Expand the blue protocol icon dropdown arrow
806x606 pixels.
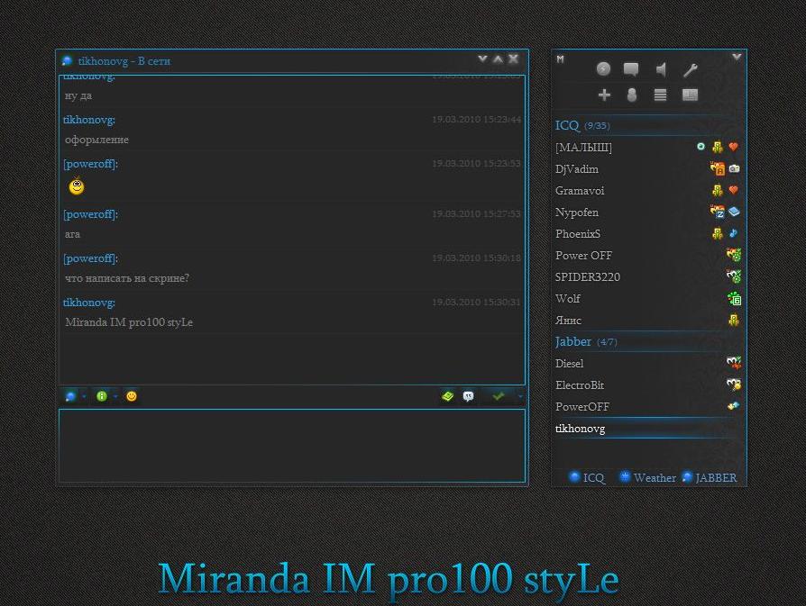[82, 396]
